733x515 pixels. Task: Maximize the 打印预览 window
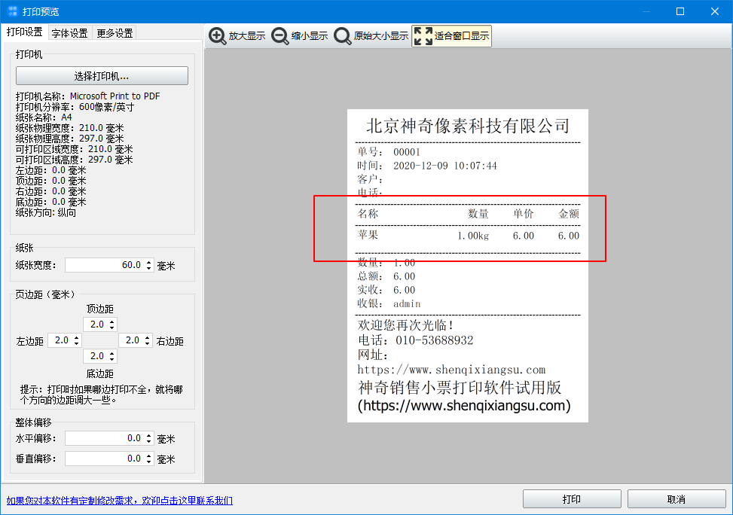click(680, 11)
